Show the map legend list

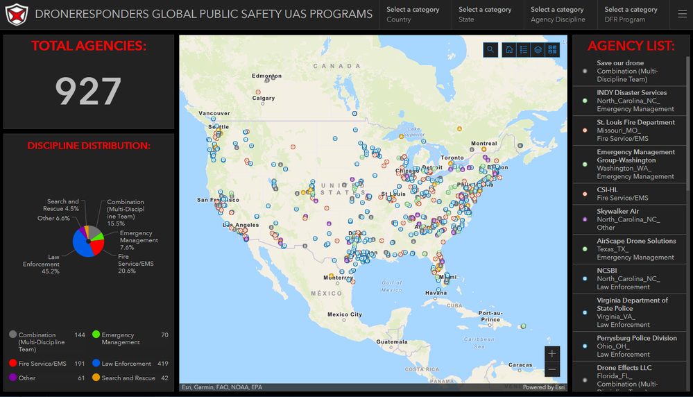coord(524,50)
